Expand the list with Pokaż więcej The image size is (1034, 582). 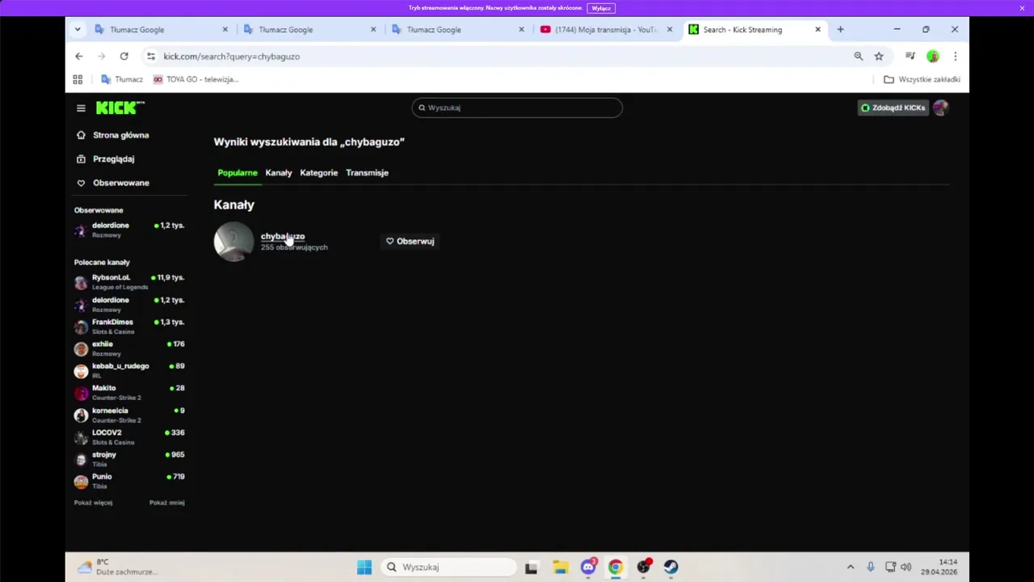pyautogui.click(x=93, y=503)
